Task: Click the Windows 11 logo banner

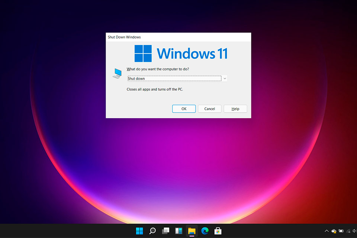Action: tap(181, 54)
